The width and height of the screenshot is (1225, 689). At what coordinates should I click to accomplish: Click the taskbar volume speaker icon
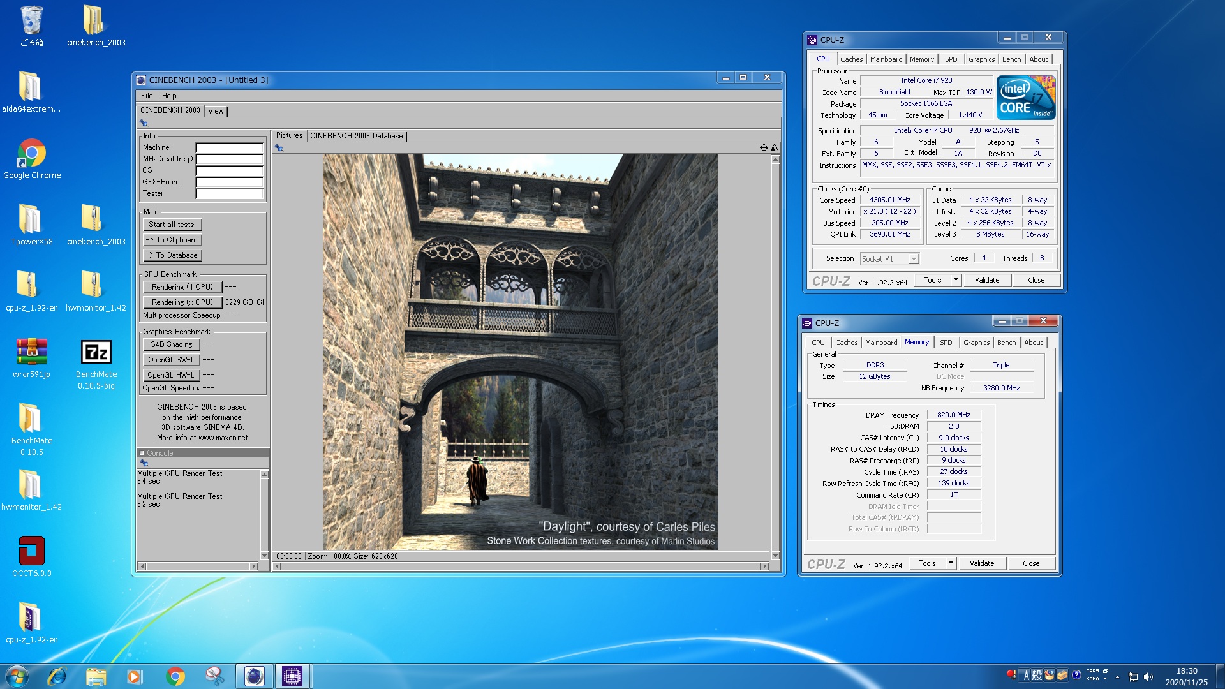(1148, 677)
